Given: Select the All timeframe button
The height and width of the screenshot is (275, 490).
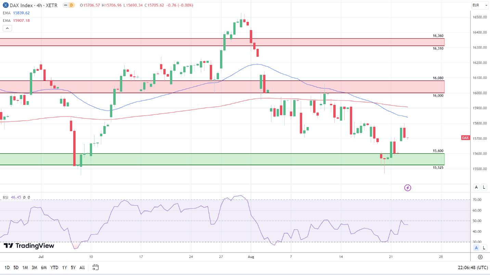Looking at the screenshot, I should point(82,267).
